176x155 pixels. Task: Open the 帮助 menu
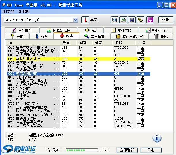pyautogui.click(x=24, y=12)
